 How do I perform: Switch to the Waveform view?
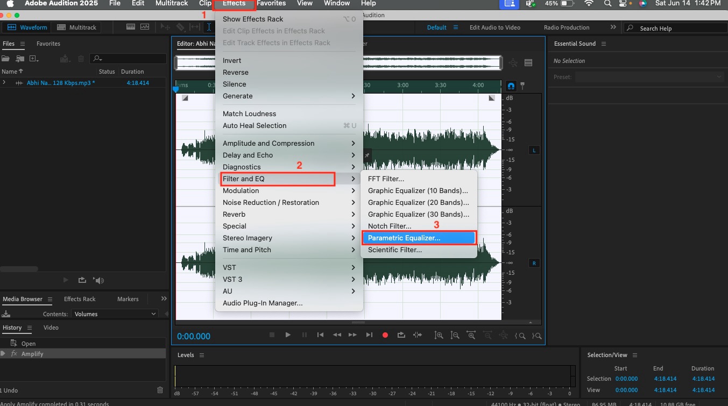click(27, 27)
